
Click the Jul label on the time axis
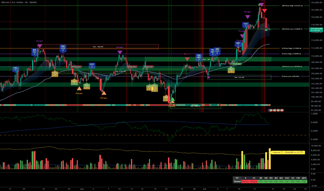204,189
